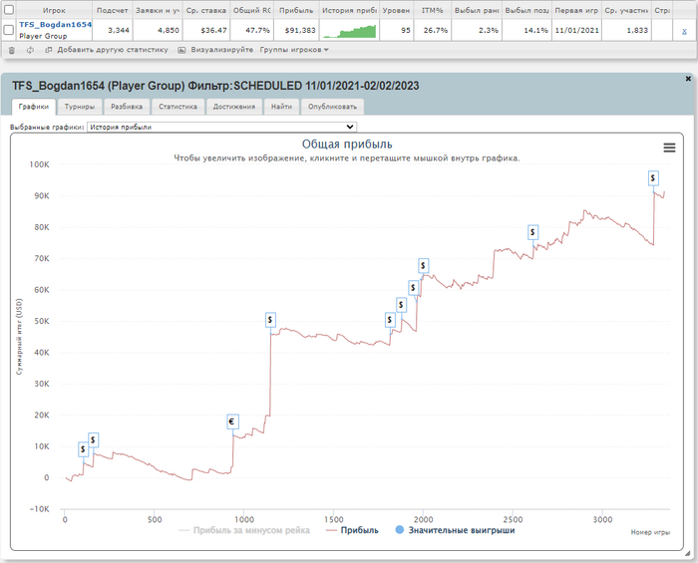The height and width of the screenshot is (563, 698).
Task: Open the chart hamburger menu icon
Action: pos(669,147)
